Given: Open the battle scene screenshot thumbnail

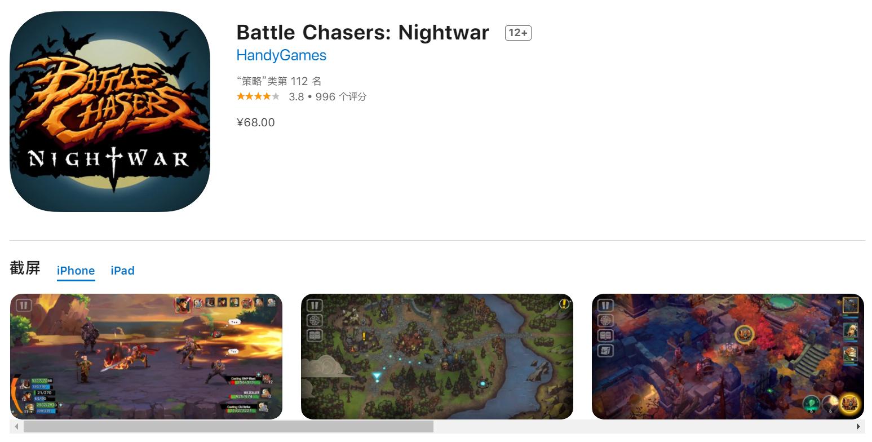Looking at the screenshot, I should (x=146, y=356).
